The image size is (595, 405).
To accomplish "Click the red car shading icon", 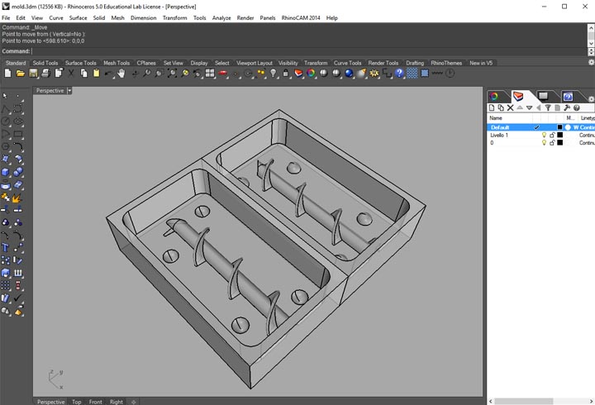I will point(223,74).
